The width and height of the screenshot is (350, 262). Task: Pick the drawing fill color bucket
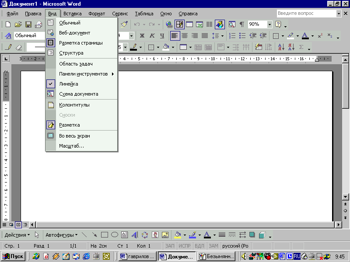(178, 235)
